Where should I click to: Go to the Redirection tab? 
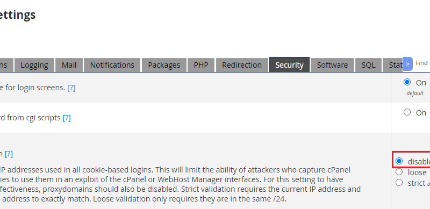[x=241, y=65]
